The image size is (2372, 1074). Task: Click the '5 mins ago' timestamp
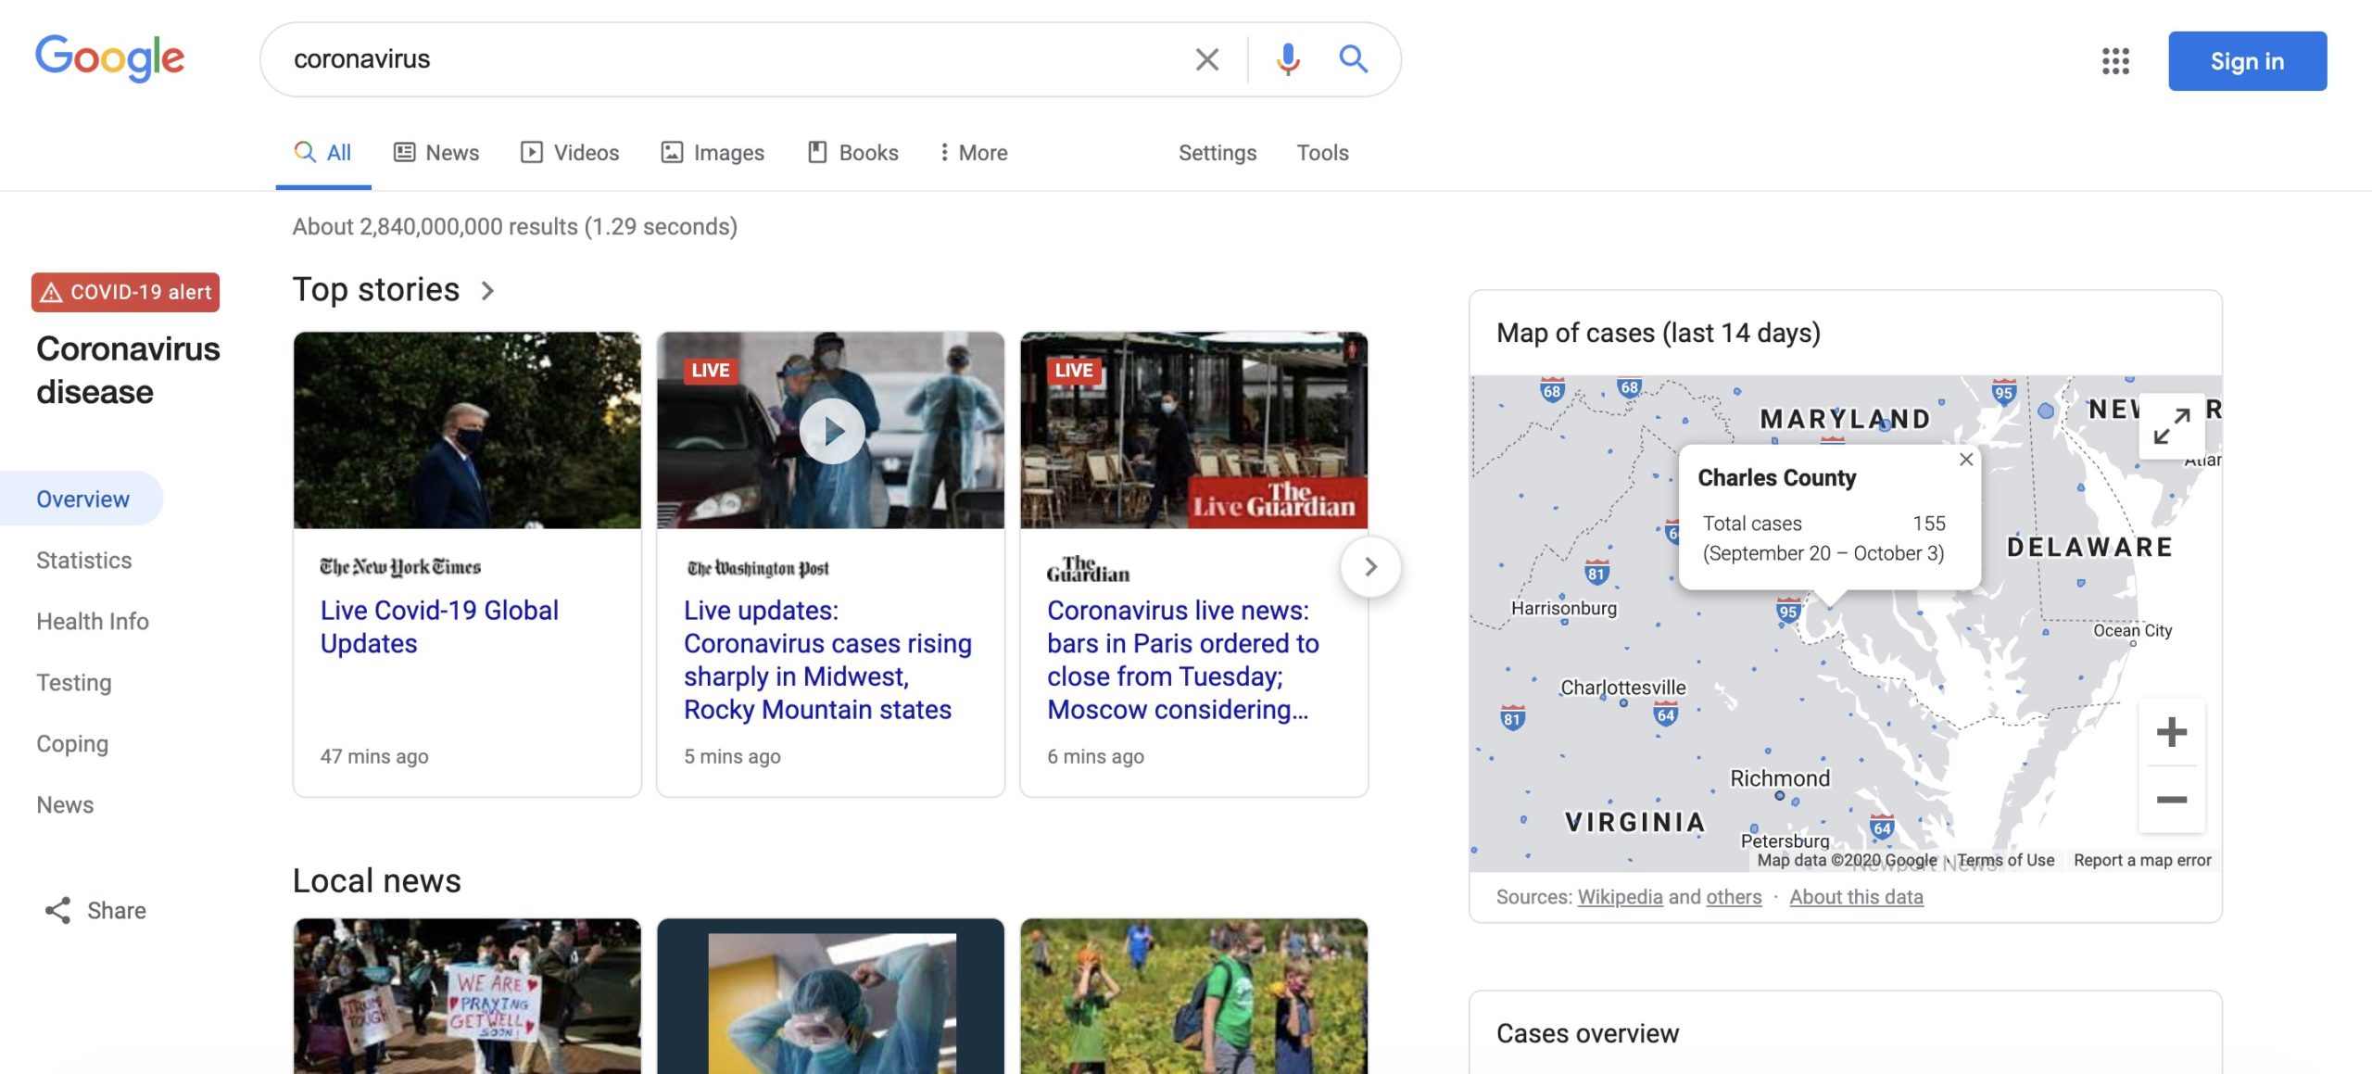click(x=732, y=756)
